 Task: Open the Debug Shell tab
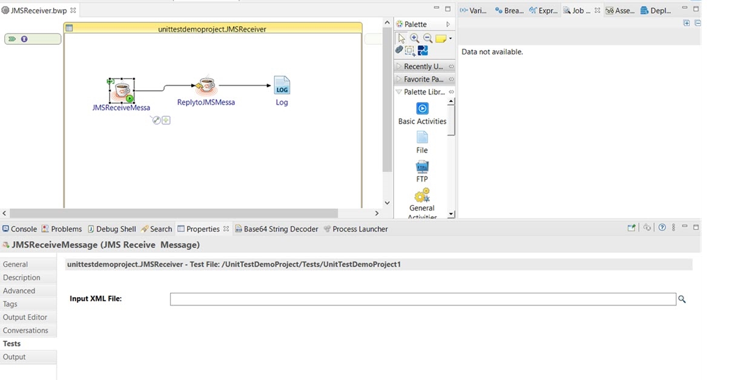112,229
